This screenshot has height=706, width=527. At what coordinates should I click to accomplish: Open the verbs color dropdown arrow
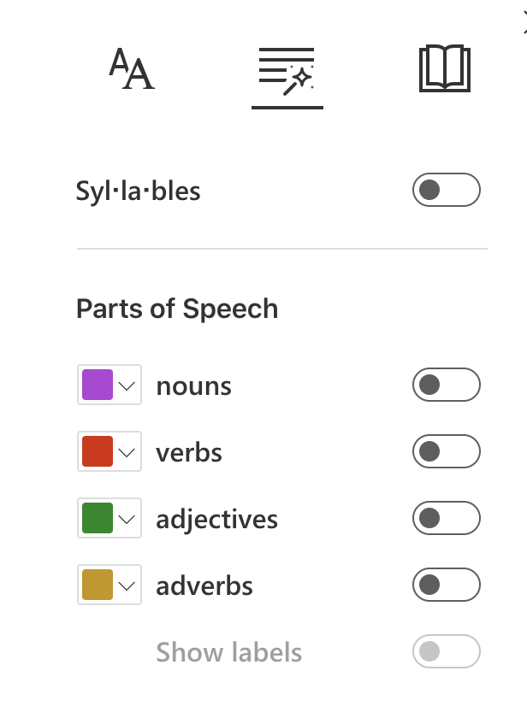coord(127,452)
